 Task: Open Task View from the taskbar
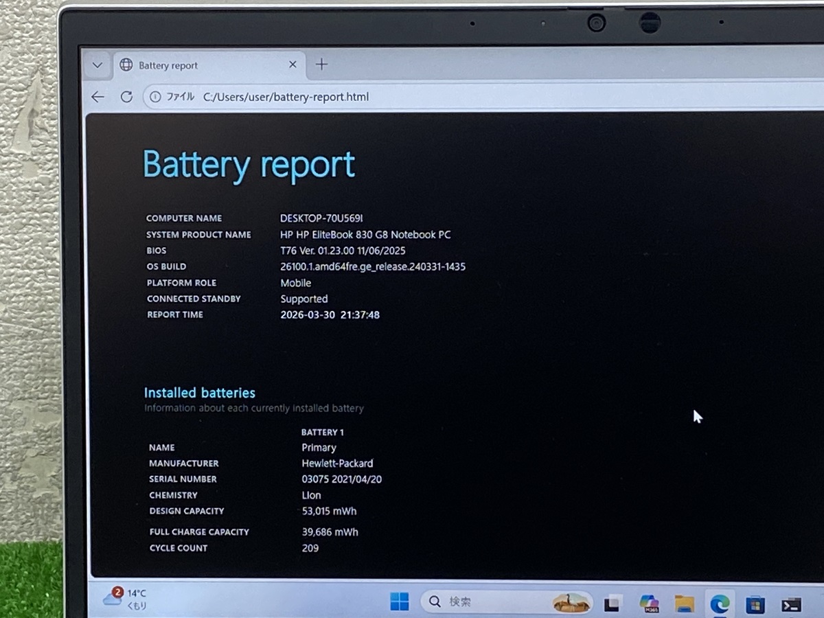612,604
